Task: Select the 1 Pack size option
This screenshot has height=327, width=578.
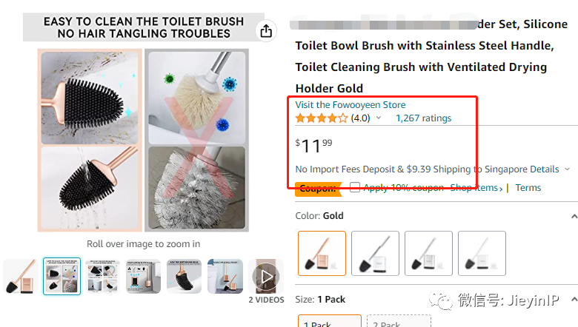Action: point(329,323)
